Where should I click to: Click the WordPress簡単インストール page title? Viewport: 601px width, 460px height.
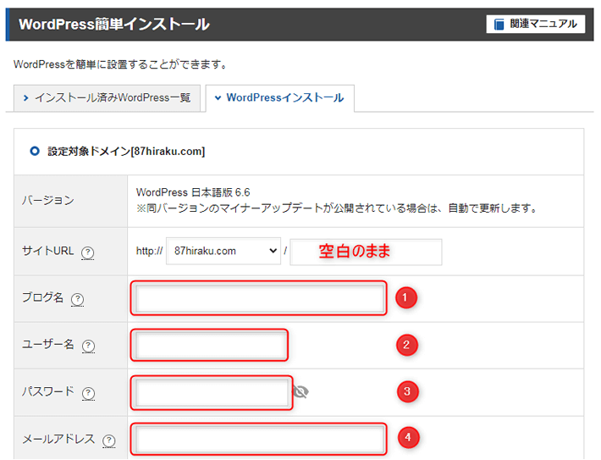click(x=113, y=25)
